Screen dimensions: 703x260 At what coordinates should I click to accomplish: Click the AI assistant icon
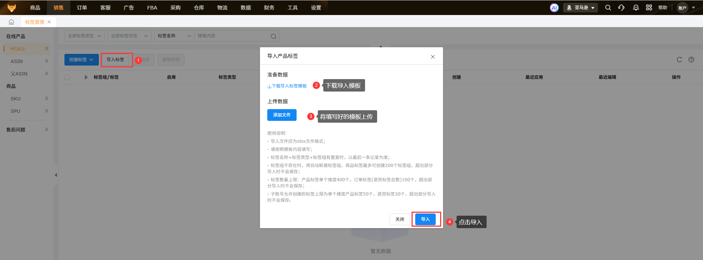(554, 8)
